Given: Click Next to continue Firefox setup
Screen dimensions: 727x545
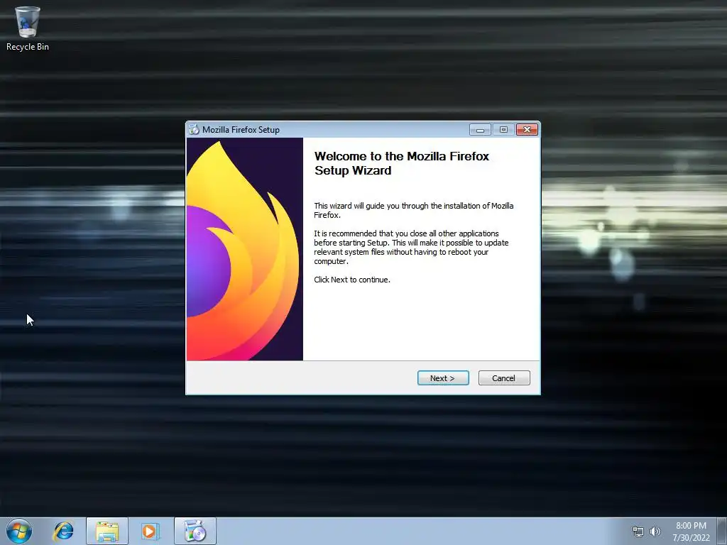Looking at the screenshot, I should (x=443, y=378).
